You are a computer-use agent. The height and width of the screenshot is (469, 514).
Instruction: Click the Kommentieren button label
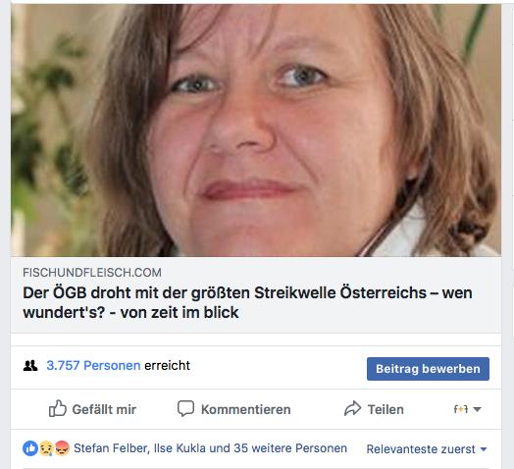point(246,409)
